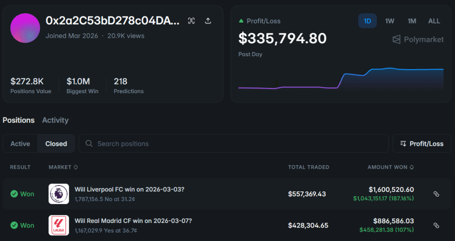This screenshot has height=241, width=455.
Task: Click the QR scan icon beside wallet address
Action: coord(191,21)
